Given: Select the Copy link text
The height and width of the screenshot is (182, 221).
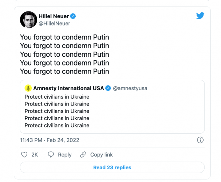Looking at the screenshot, I should 102,155.
